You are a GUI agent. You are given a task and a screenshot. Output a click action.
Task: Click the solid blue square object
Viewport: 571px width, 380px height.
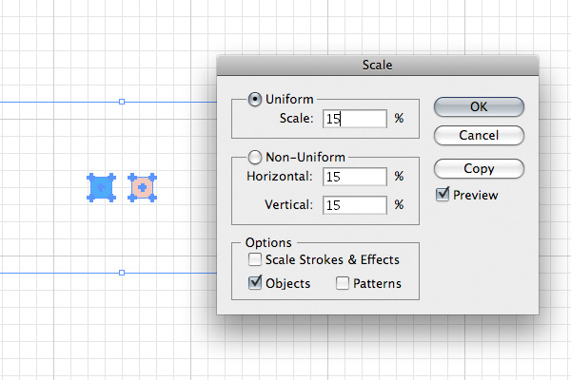click(x=101, y=188)
